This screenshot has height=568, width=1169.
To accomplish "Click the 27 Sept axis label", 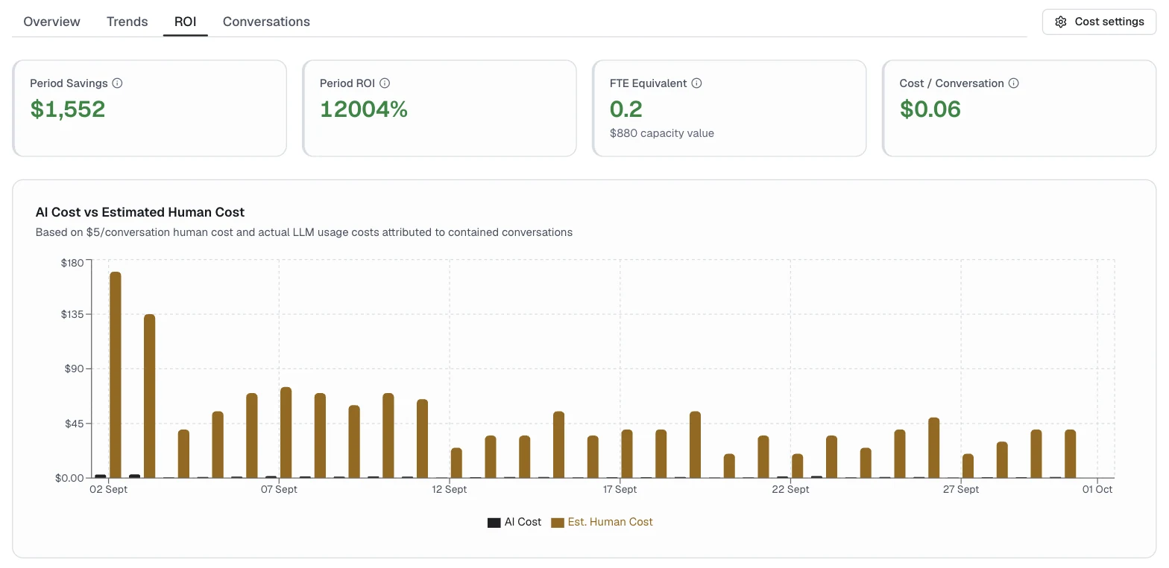I will (x=961, y=489).
